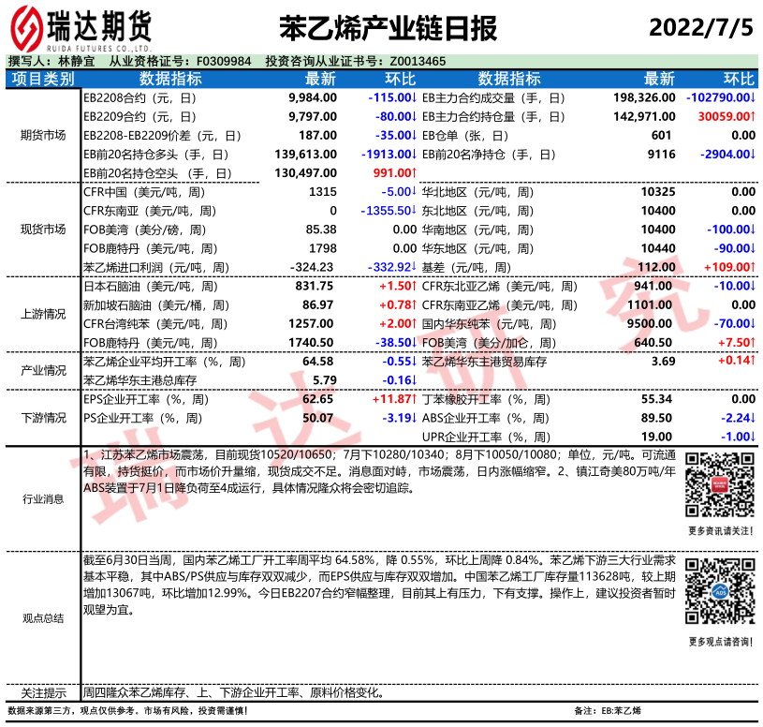Click the blue down arrow after -1355.50
The height and width of the screenshot is (727, 763).
pyautogui.click(x=413, y=211)
